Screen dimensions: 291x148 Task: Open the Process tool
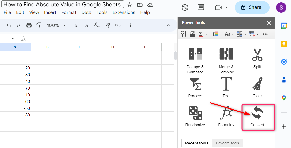pos(195,88)
